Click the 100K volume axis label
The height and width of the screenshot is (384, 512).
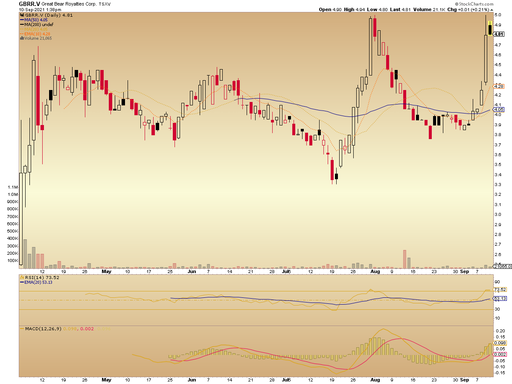[x=13, y=261]
